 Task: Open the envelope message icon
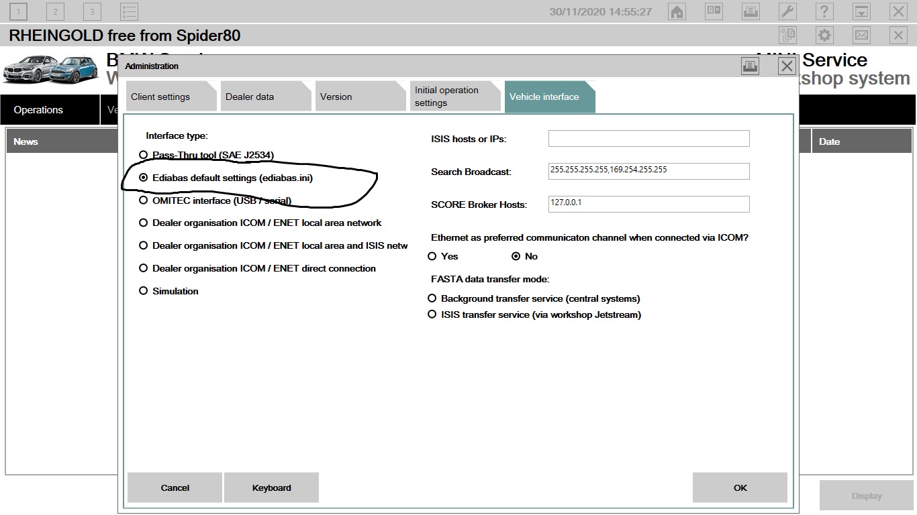tap(861, 35)
